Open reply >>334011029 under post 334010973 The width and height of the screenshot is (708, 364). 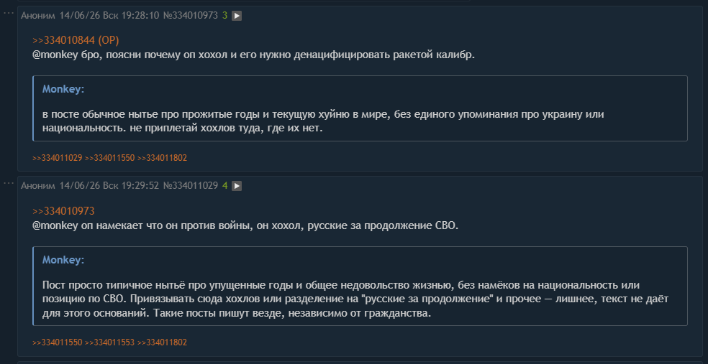pos(58,158)
